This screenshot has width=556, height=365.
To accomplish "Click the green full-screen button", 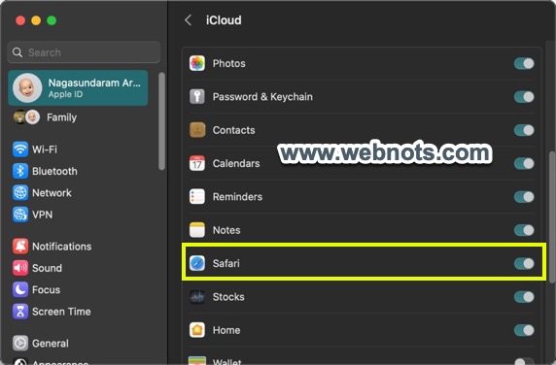I will coord(52,20).
